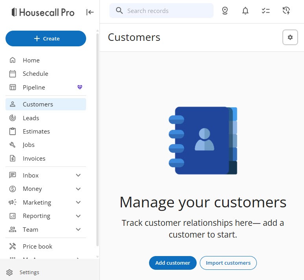Open notifications bell icon
Screen dimensions: 304x280
click(x=245, y=11)
